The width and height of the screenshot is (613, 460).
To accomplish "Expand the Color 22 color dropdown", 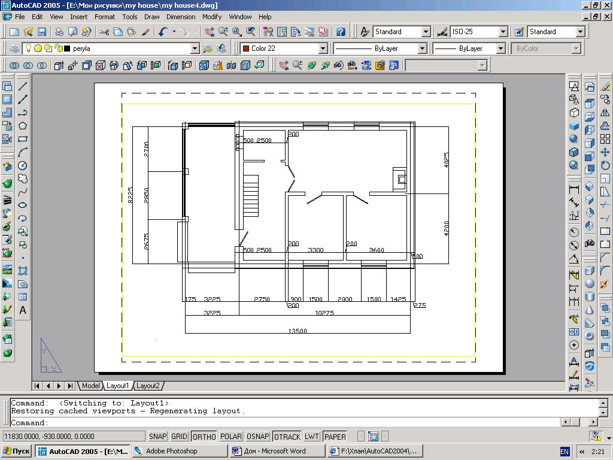I will coord(323,49).
